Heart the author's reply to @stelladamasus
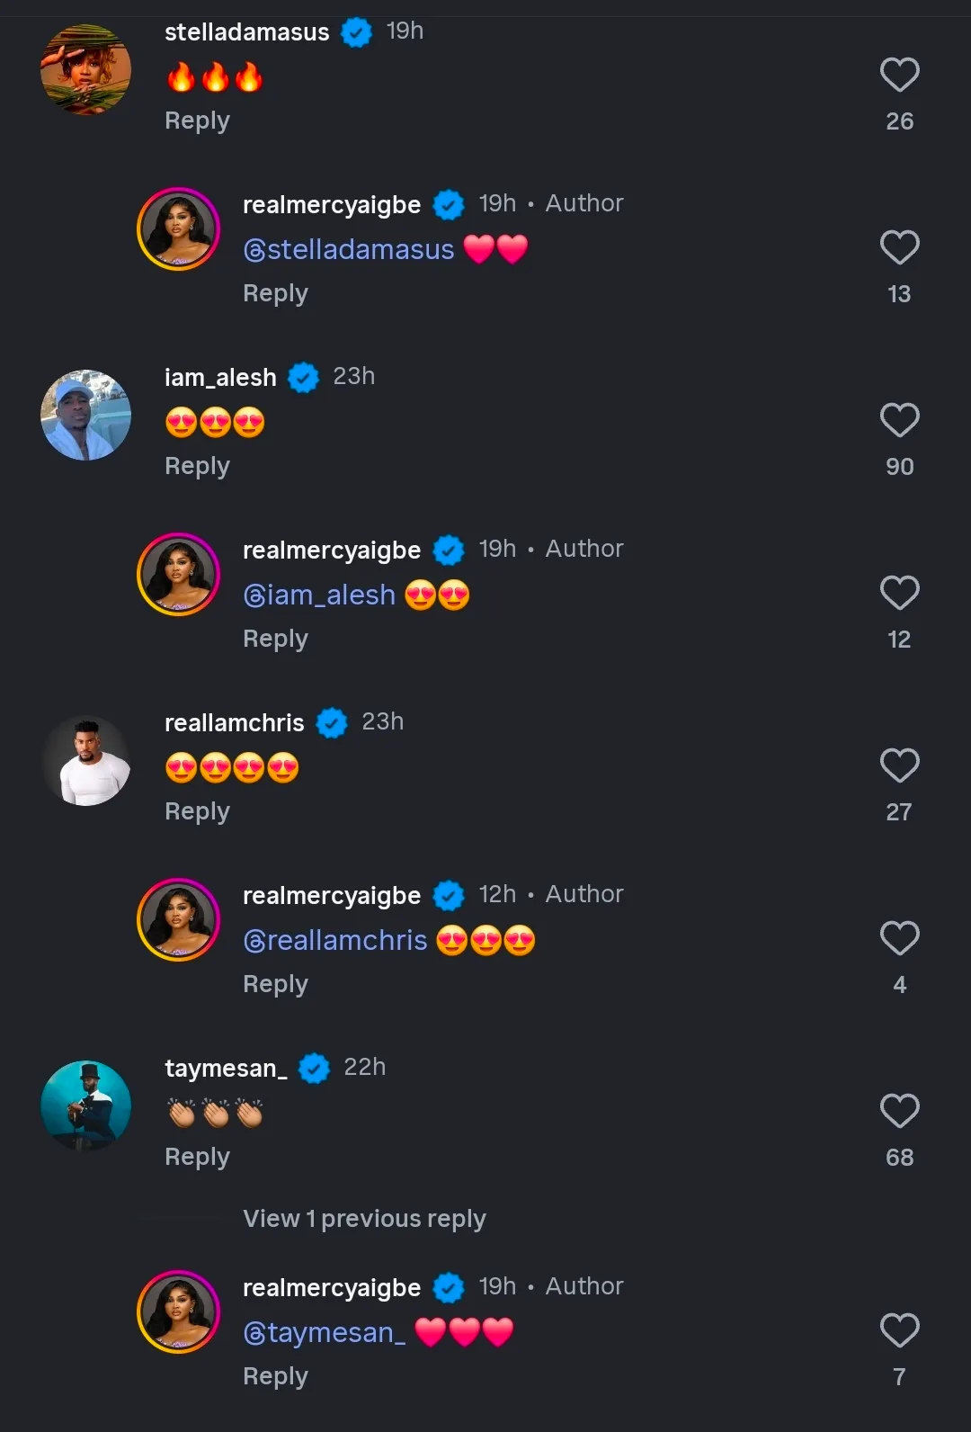Screen dimensions: 971x1432 click(x=899, y=248)
